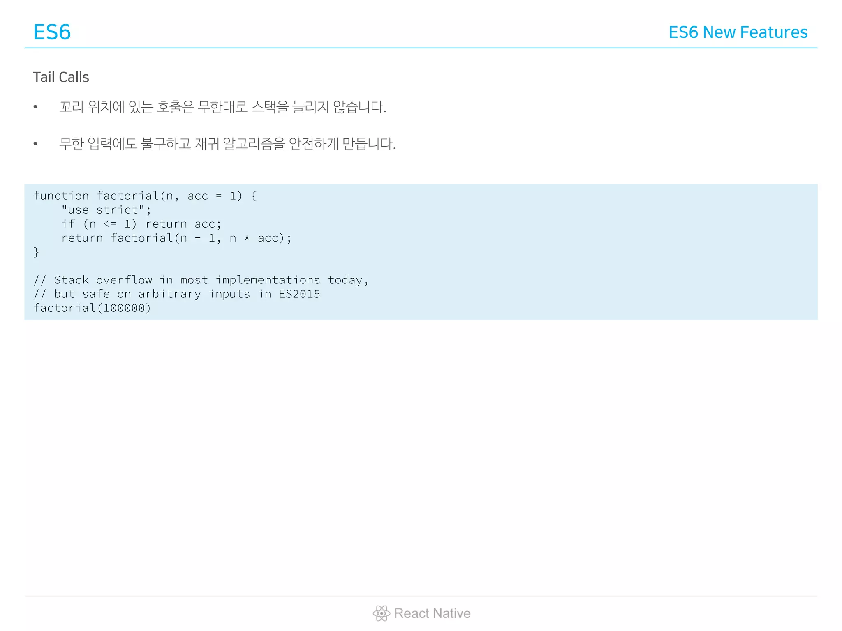Click the code line "function factorial(n, acc = 1) {"
The width and height of the screenshot is (842, 631).
coord(145,196)
